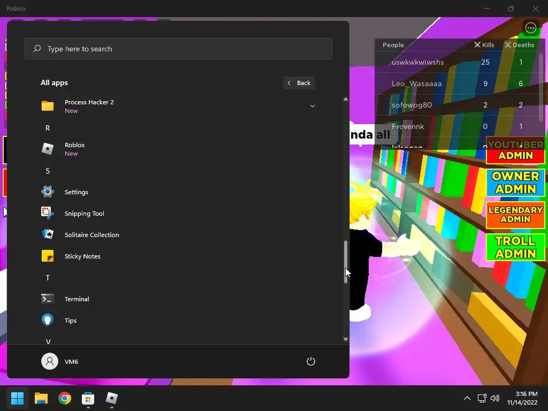Click the app list scroll up arrow
This screenshot has width=548, height=411.
pos(345,99)
